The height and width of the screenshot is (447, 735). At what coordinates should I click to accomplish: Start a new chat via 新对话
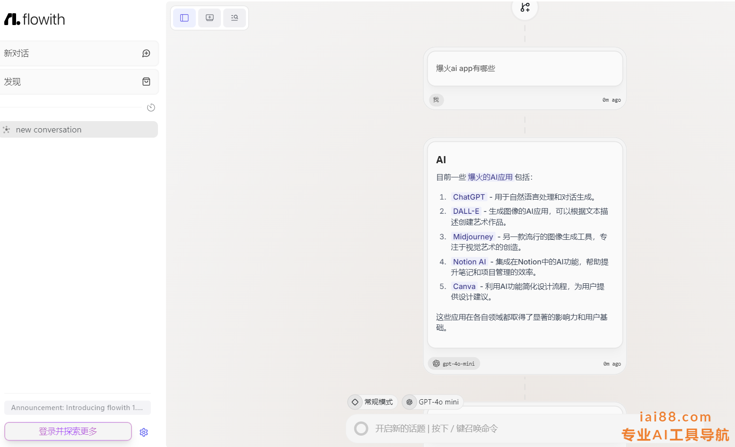pos(79,53)
